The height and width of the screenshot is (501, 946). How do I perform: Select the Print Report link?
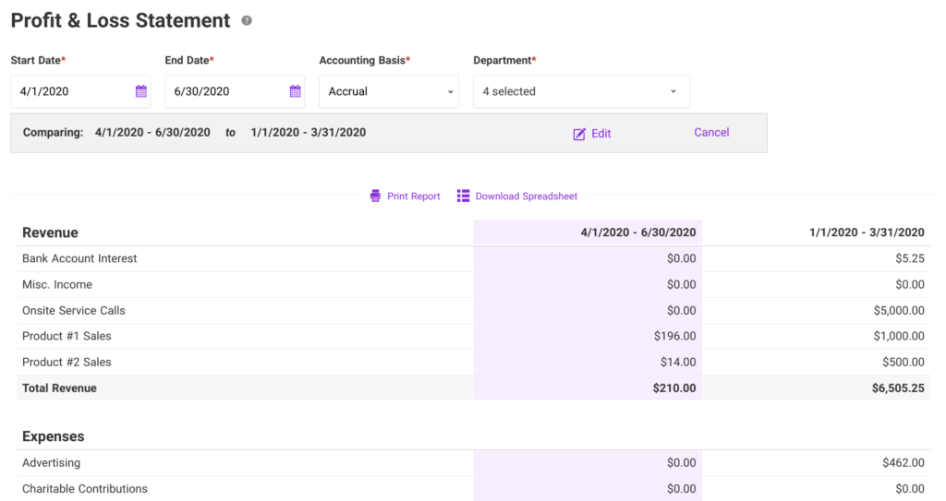pos(413,197)
